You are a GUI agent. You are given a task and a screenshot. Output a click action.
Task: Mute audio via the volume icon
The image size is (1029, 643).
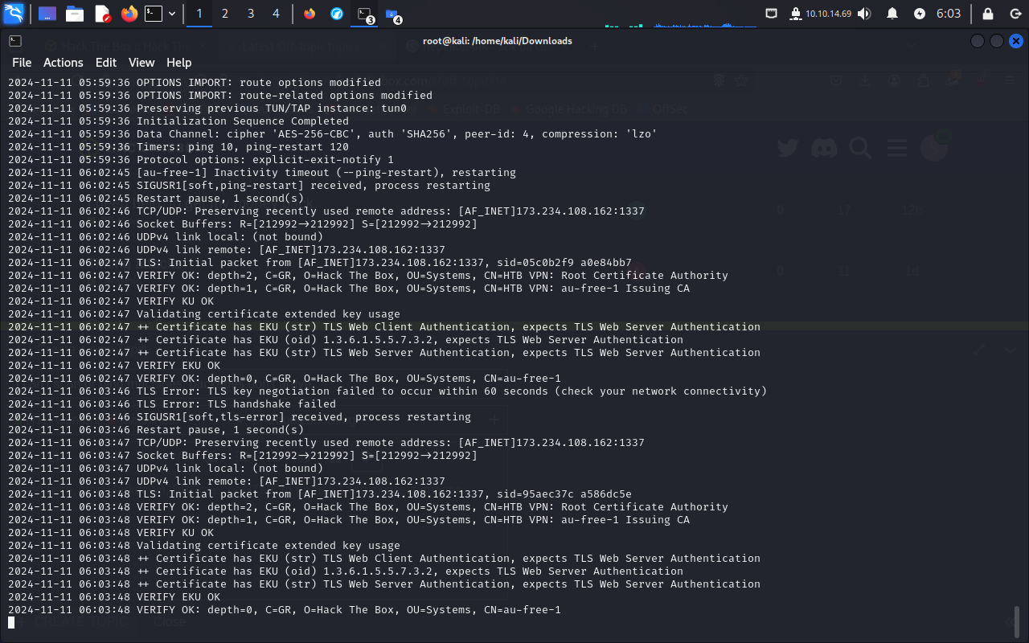pyautogui.click(x=865, y=14)
